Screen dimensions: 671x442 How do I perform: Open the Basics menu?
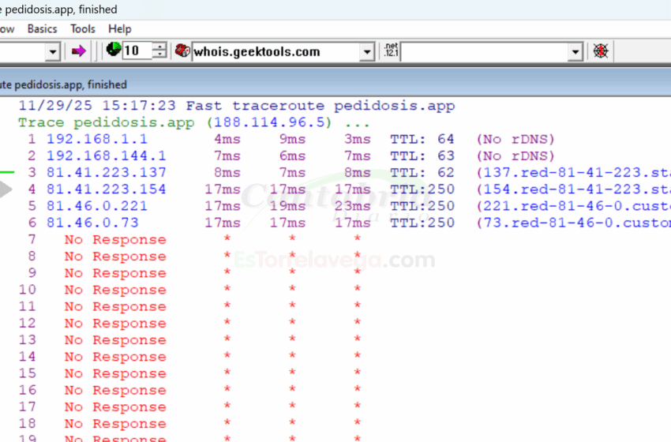click(42, 28)
